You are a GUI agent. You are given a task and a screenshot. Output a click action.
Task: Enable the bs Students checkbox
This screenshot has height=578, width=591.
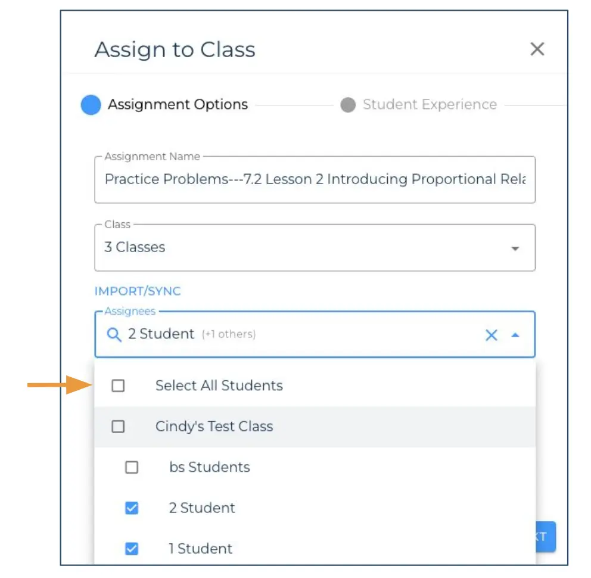[x=131, y=467]
